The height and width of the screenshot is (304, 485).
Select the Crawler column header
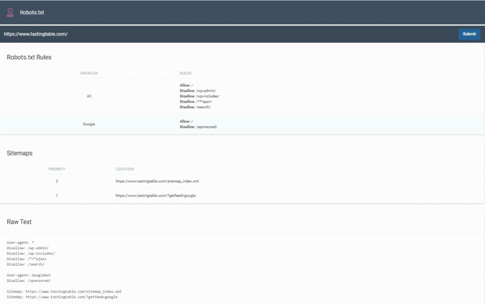(89, 73)
